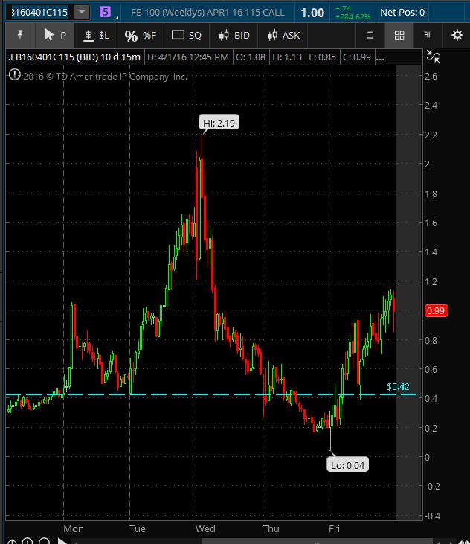The height and width of the screenshot is (544, 470).
Task: Switch chart to BID price type
Action: click(234, 35)
